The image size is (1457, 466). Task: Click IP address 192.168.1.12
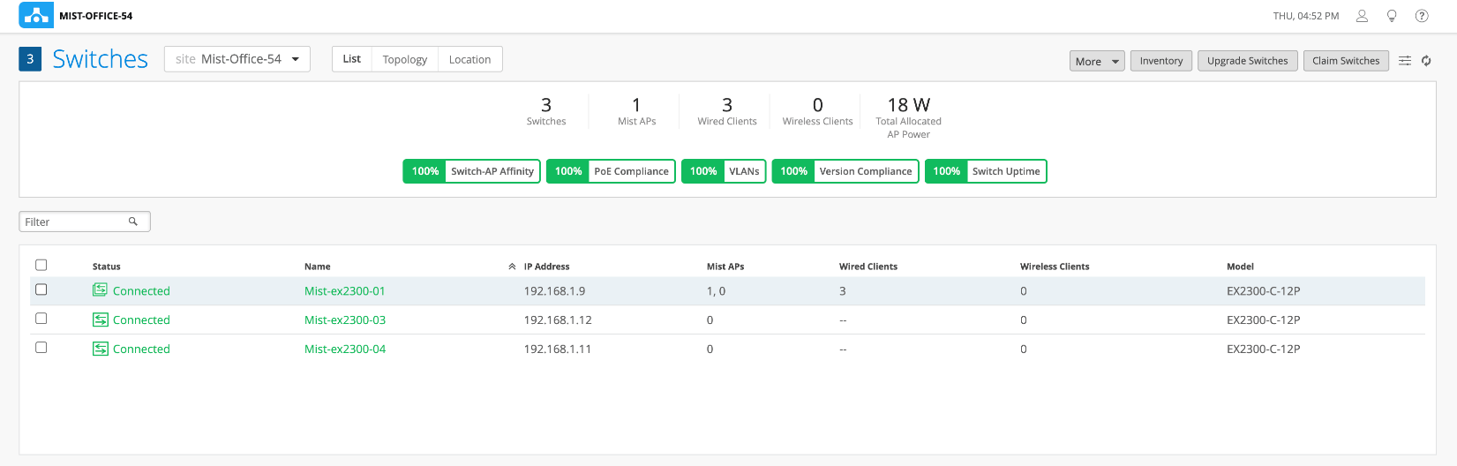(x=558, y=320)
